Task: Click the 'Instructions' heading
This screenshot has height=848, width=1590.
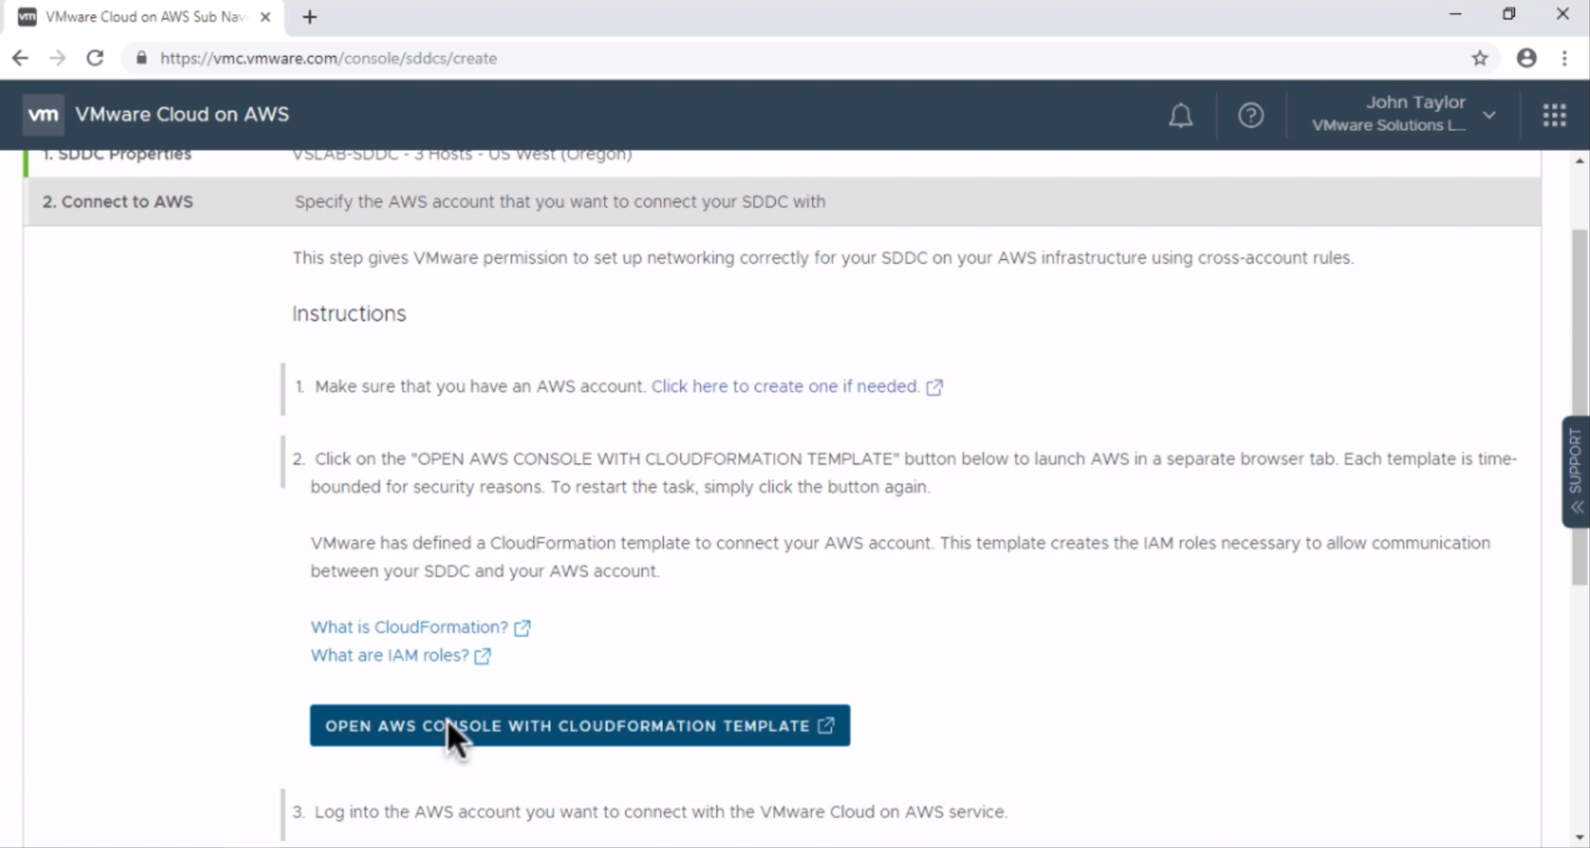Action: pyautogui.click(x=349, y=313)
